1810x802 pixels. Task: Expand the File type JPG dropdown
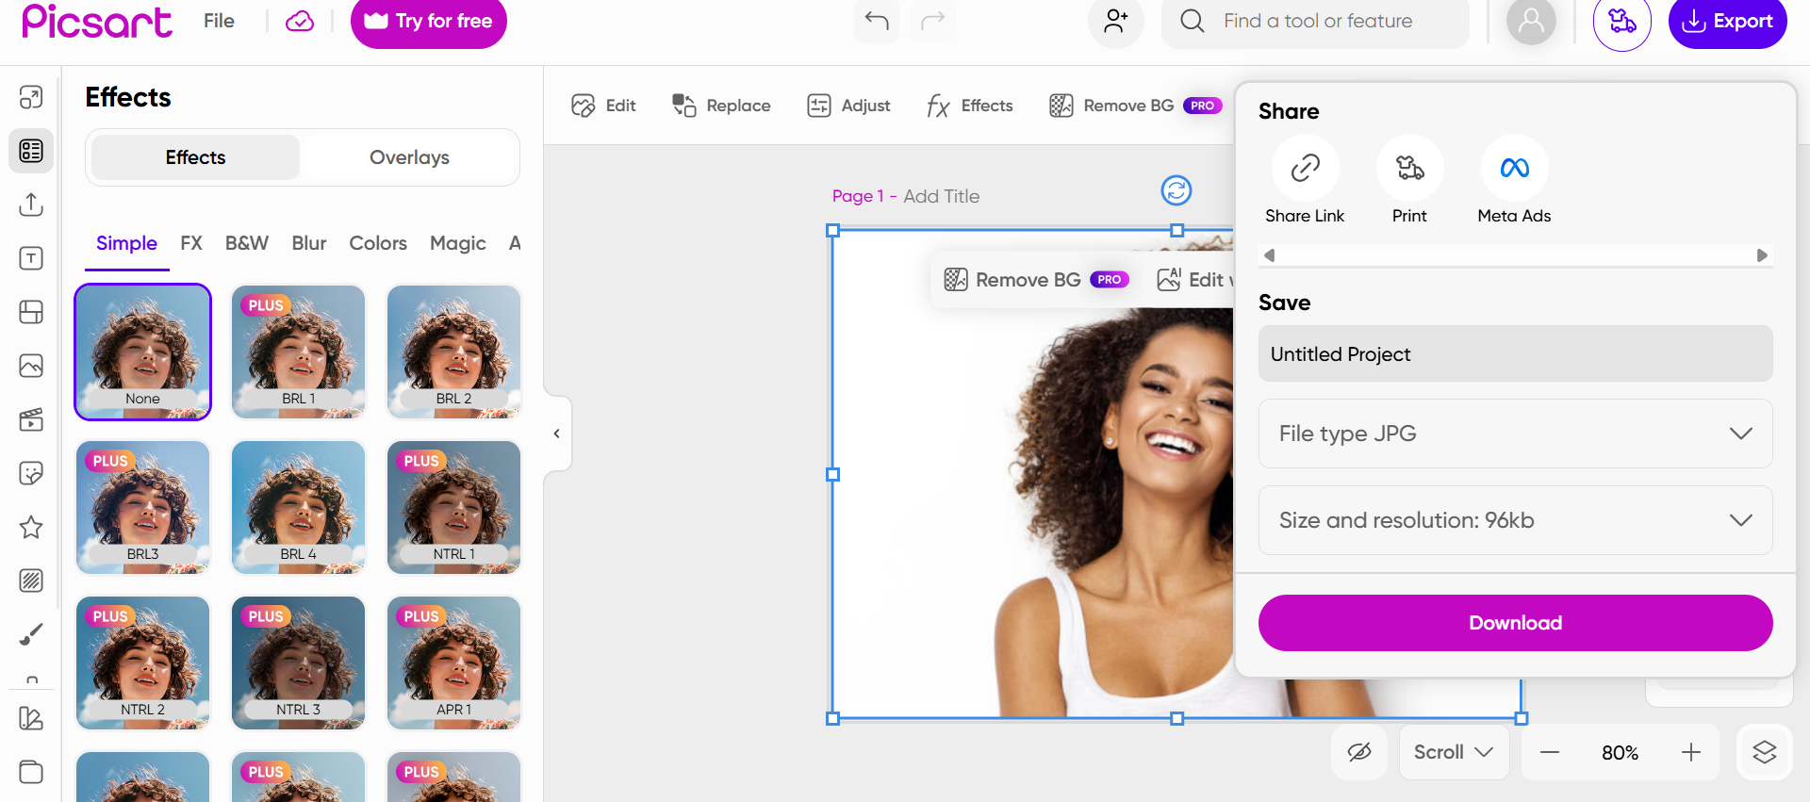(1515, 434)
